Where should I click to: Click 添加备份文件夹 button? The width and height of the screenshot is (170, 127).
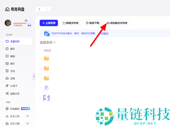tap(117, 23)
